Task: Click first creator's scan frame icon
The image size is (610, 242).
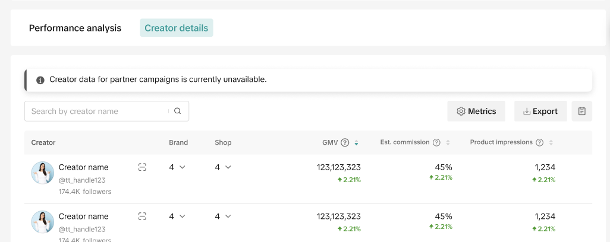Action: (x=142, y=167)
